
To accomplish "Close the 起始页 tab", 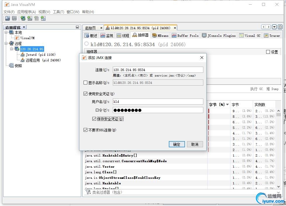I will point(101,28).
